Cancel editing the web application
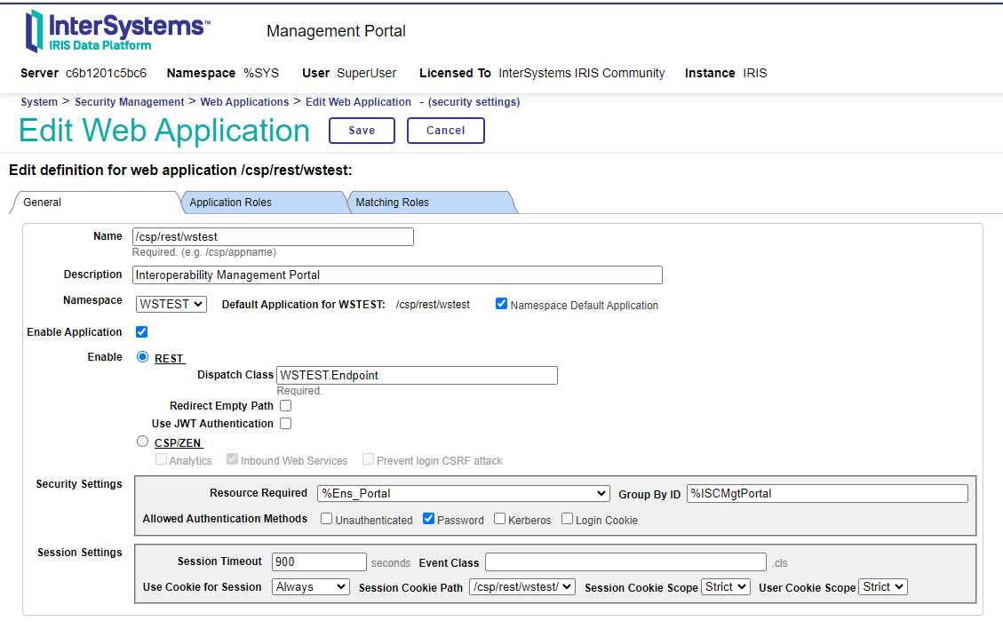 [445, 131]
